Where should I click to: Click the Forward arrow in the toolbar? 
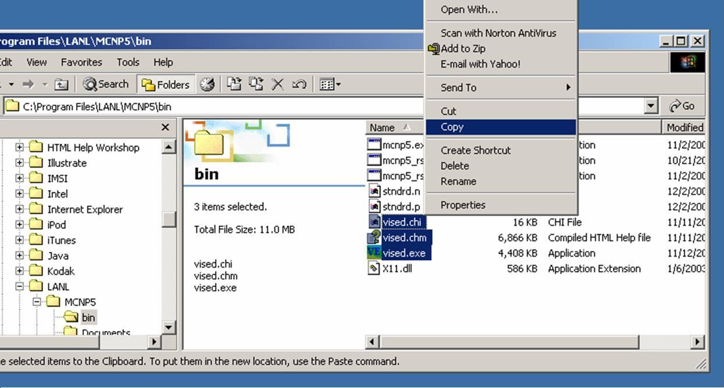28,84
